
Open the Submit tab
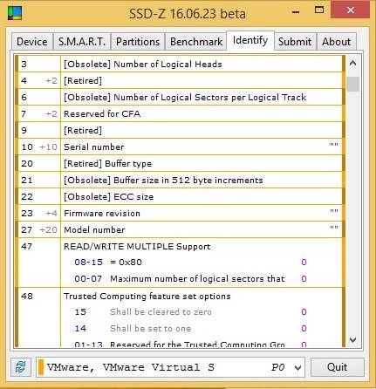[295, 42]
